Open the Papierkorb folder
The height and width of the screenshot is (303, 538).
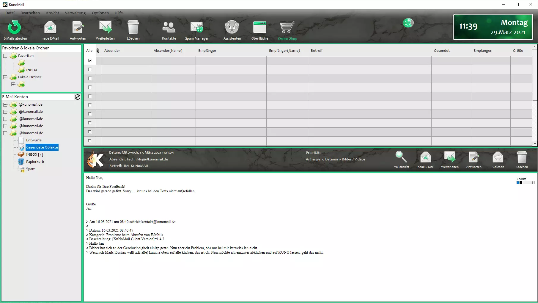(x=35, y=162)
